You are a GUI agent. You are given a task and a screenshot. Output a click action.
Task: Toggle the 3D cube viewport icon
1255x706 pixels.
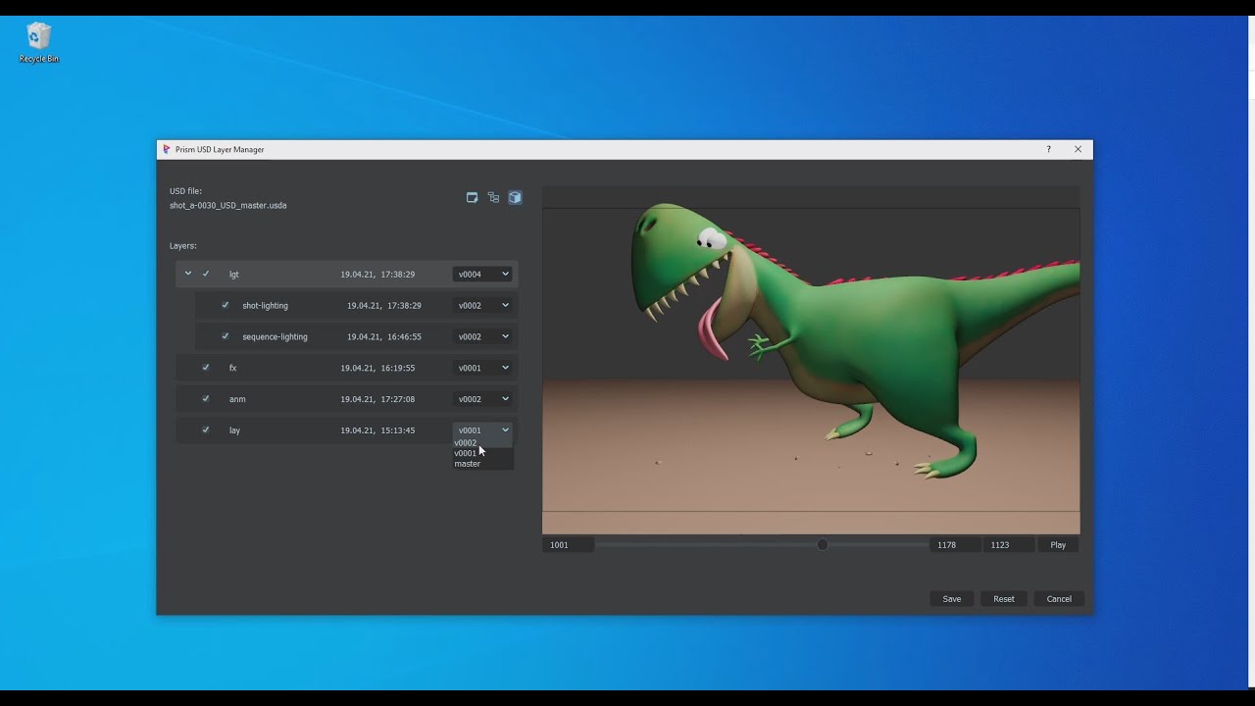(x=515, y=197)
